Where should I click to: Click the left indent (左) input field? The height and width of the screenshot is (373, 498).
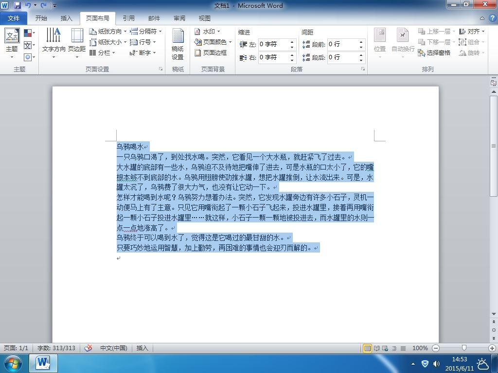coord(273,44)
